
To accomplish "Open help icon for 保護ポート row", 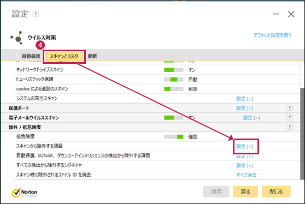I will (x=290, y=108).
